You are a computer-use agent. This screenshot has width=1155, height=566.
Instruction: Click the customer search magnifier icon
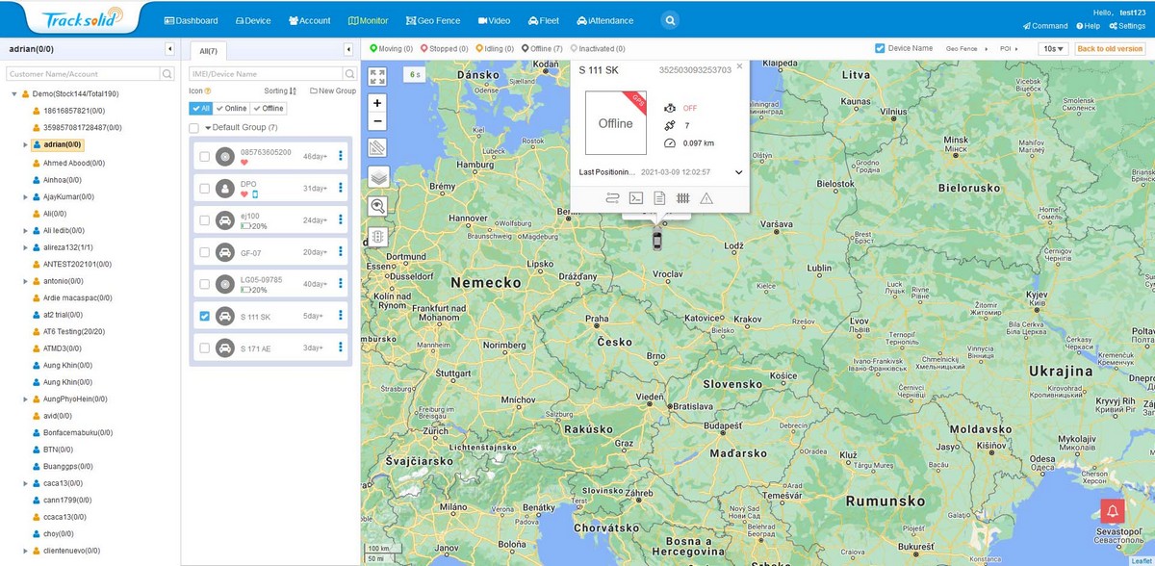tap(167, 73)
